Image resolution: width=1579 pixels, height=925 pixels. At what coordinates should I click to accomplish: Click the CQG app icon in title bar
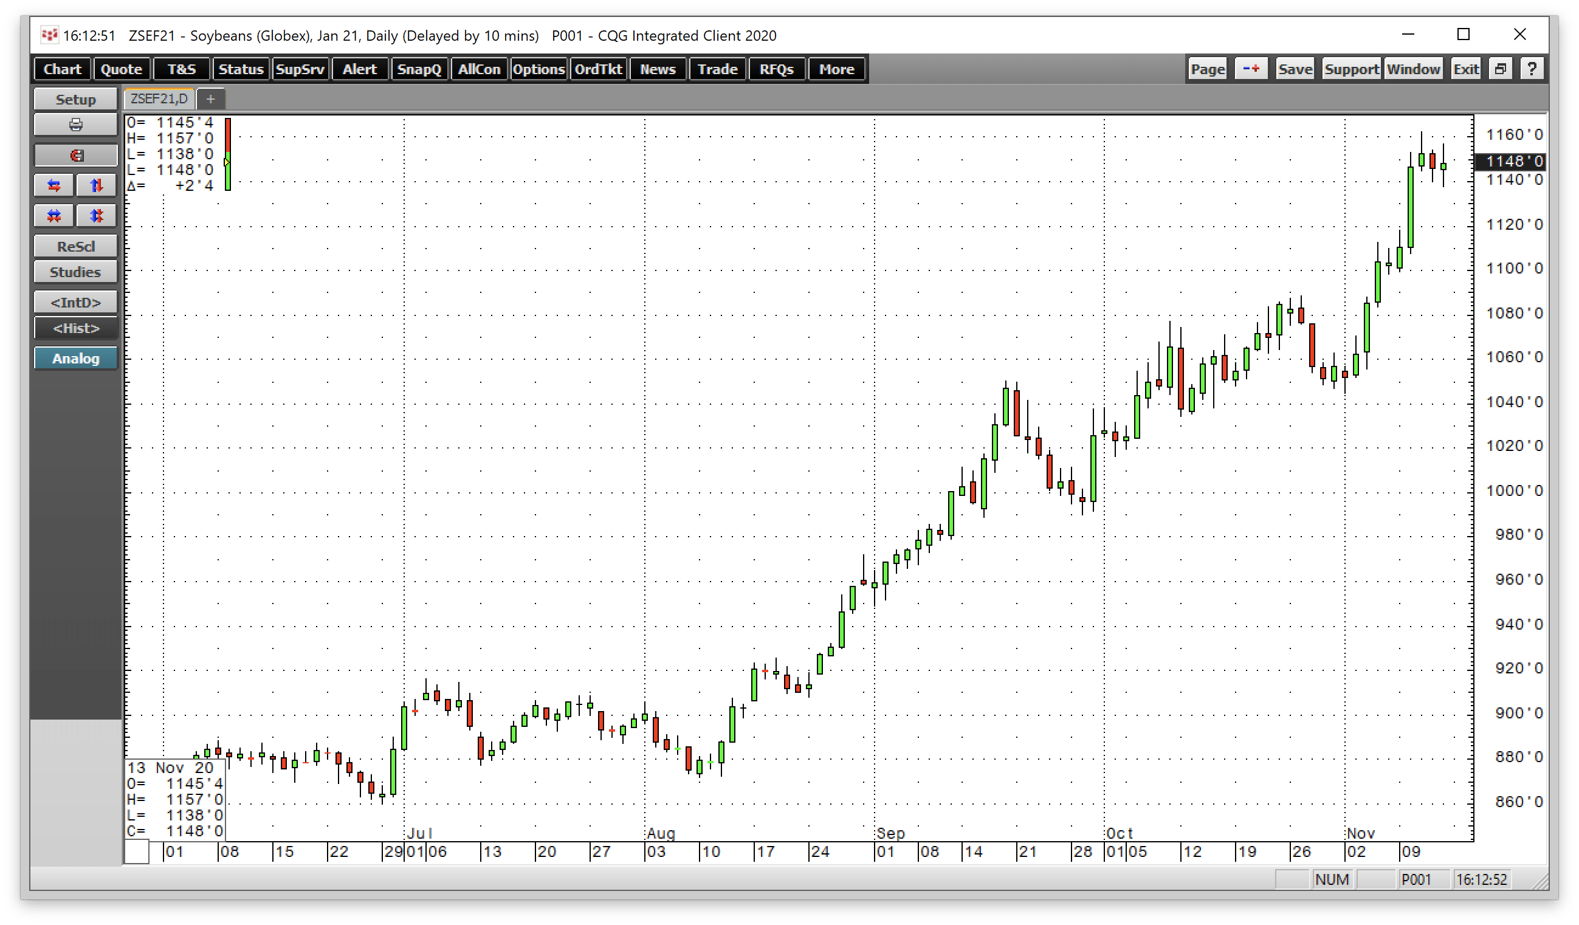tap(49, 35)
